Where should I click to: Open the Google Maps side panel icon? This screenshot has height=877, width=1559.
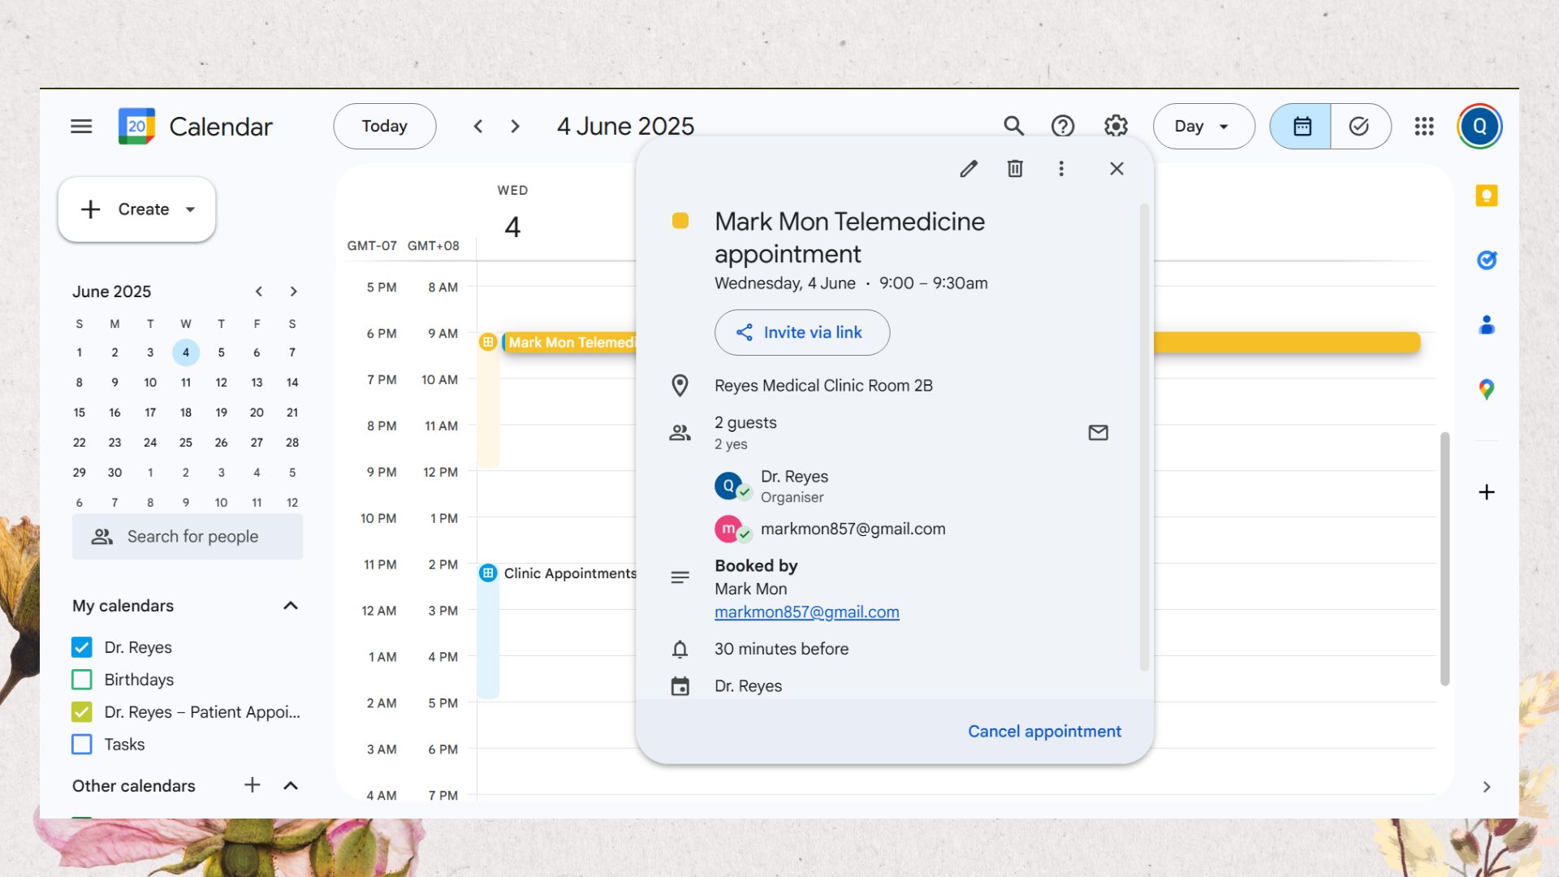point(1486,390)
